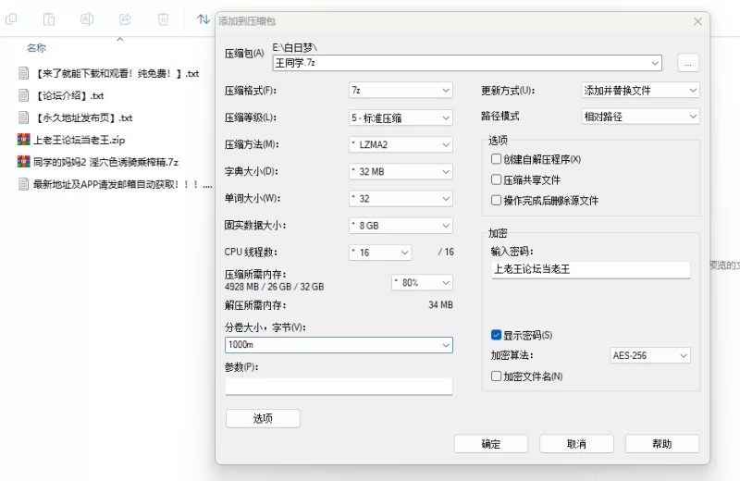Screen dimensions: 740x481
Task: Click the file icon for 【永久地址发布页】.txt
Action: click(24, 117)
